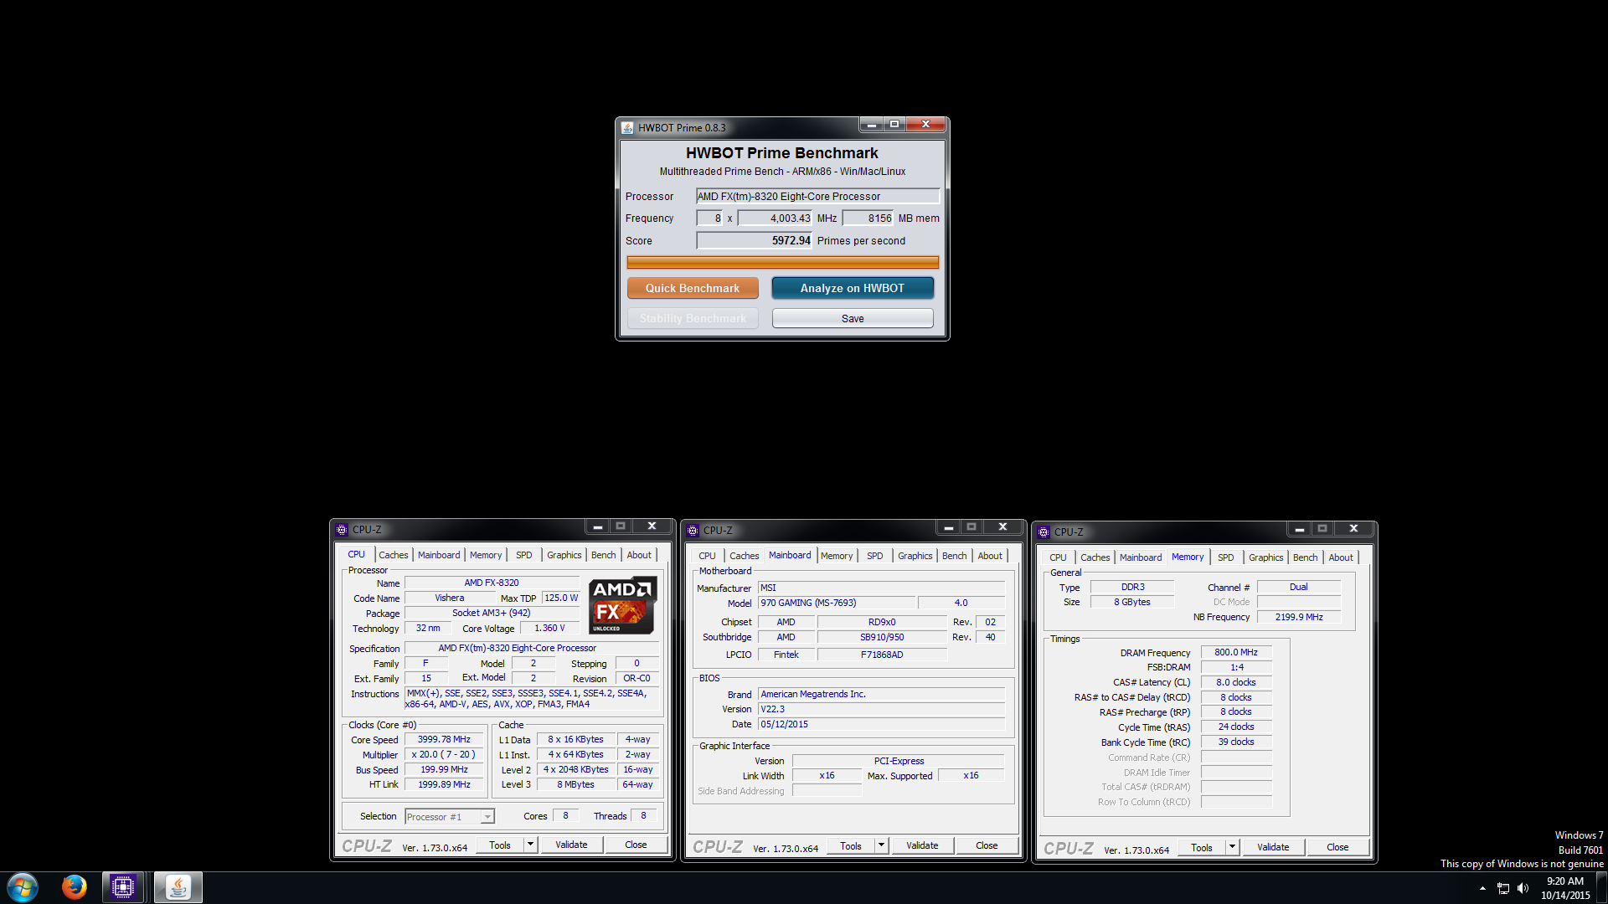Open the About tab in the right CPU-Z
Image resolution: width=1608 pixels, height=904 pixels.
click(1341, 557)
